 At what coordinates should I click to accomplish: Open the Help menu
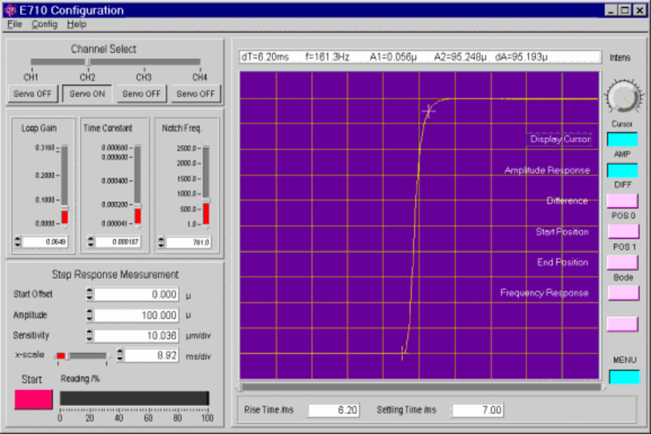(x=76, y=24)
